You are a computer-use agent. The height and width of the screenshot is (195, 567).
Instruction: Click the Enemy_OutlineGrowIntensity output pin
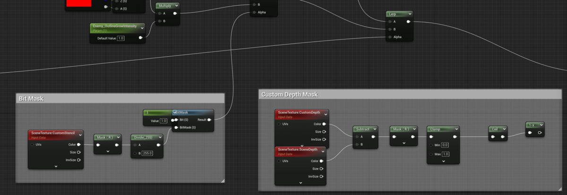pyautogui.click(x=140, y=38)
